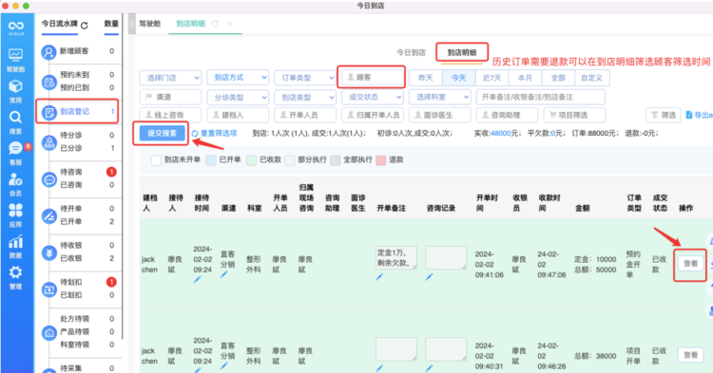Click the 已收款 green legend swatch

point(251,160)
